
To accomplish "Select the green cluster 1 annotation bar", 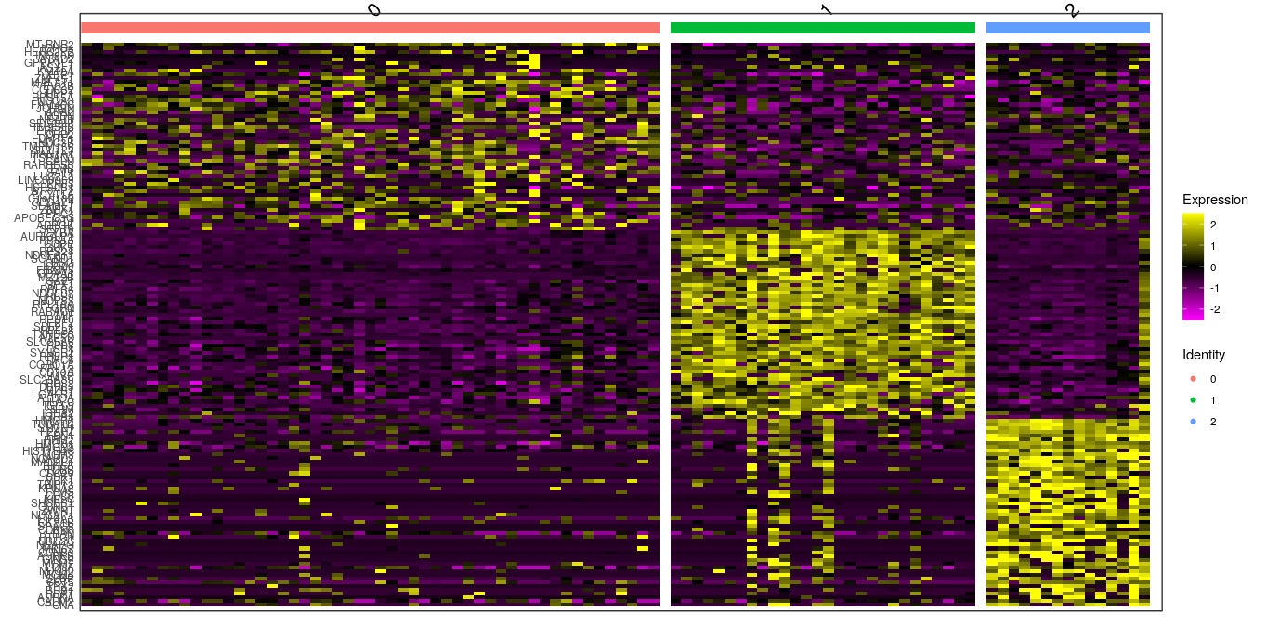I will point(822,27).
